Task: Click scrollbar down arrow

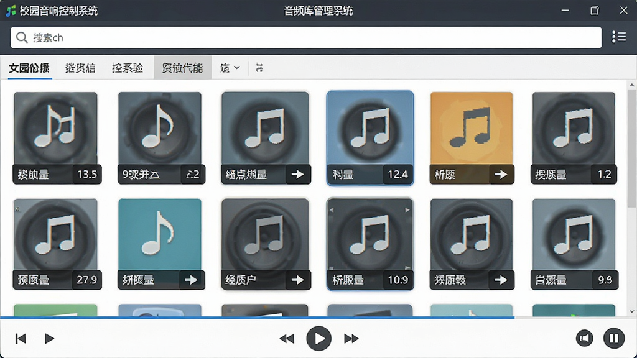Action: (632, 312)
